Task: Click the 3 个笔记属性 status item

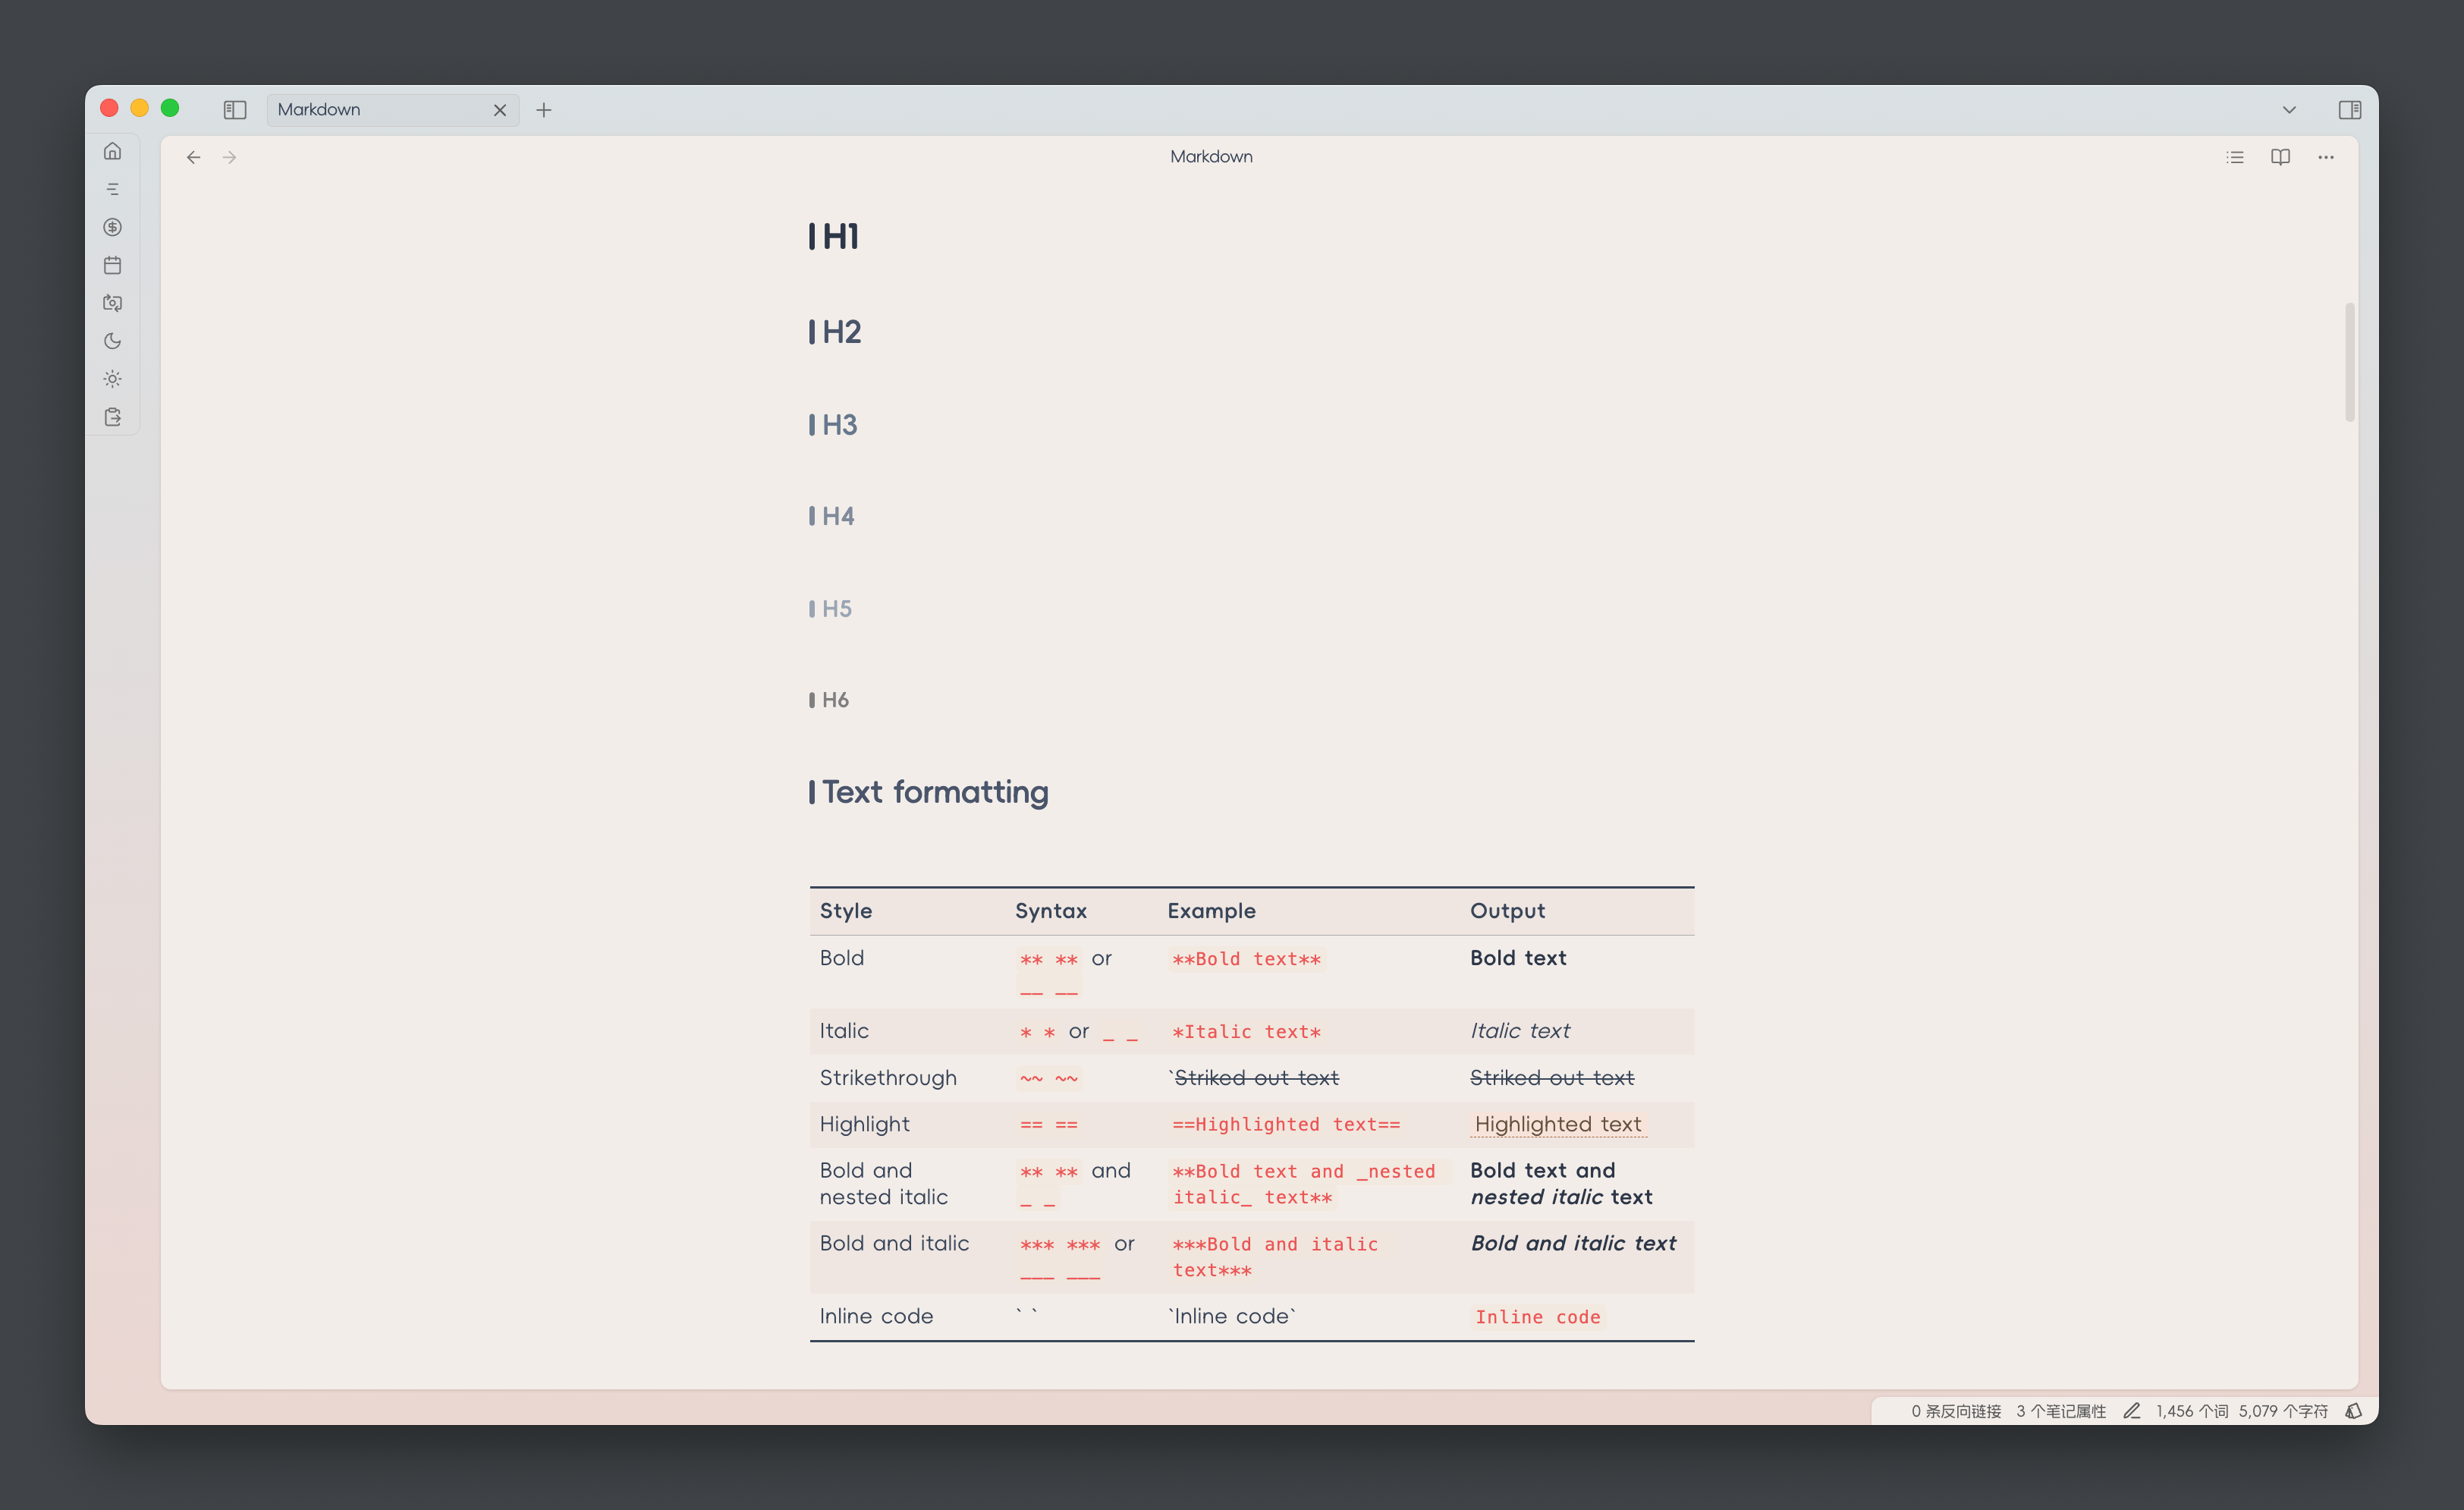Action: [x=2061, y=1411]
